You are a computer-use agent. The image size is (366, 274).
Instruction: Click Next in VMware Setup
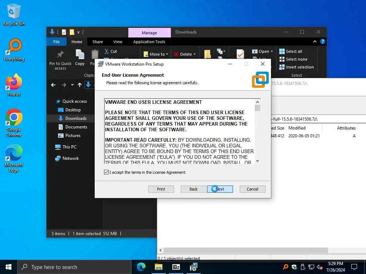(x=220, y=189)
